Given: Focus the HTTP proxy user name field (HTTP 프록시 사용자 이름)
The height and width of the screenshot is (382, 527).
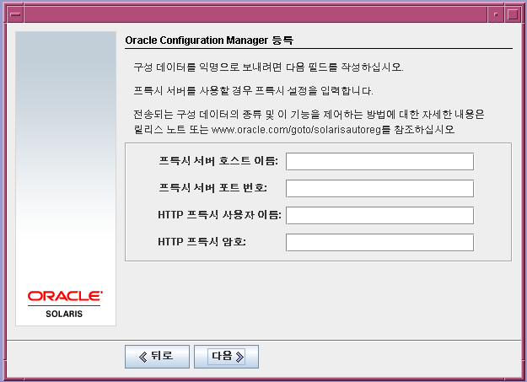Looking at the screenshot, I should click(379, 216).
